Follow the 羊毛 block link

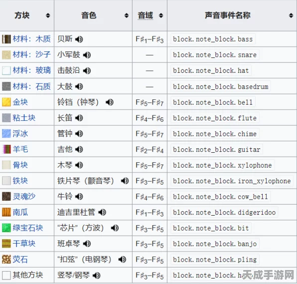[20, 149]
